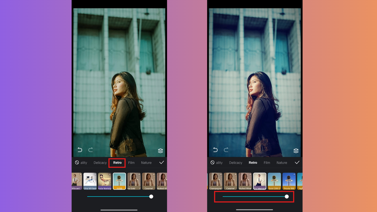Click the filter intensity slider handle on the right phone
Image resolution: width=377 pixels, height=212 pixels.
click(287, 196)
